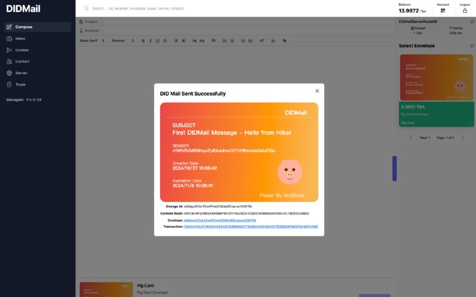Image resolution: width=476 pixels, height=297 pixels.
Task: Open Compose in the sidebar
Action: (38, 27)
